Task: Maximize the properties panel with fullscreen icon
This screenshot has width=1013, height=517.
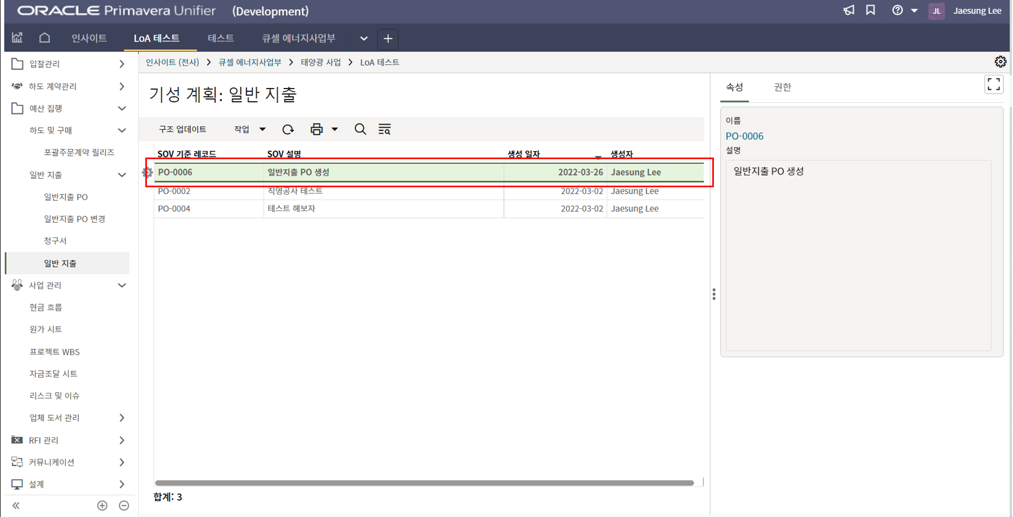Action: point(993,84)
